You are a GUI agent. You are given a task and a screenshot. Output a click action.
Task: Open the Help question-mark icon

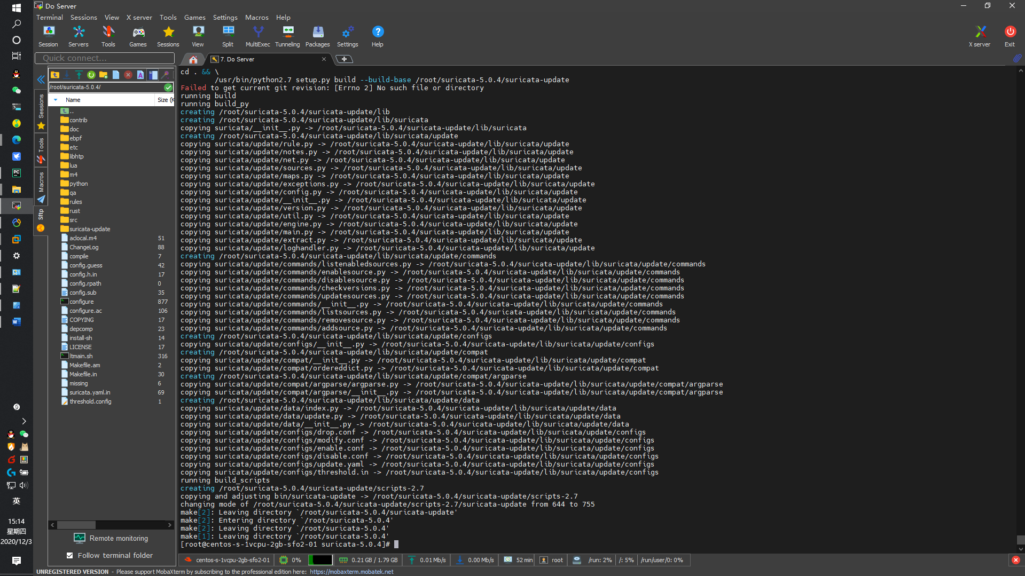click(377, 36)
